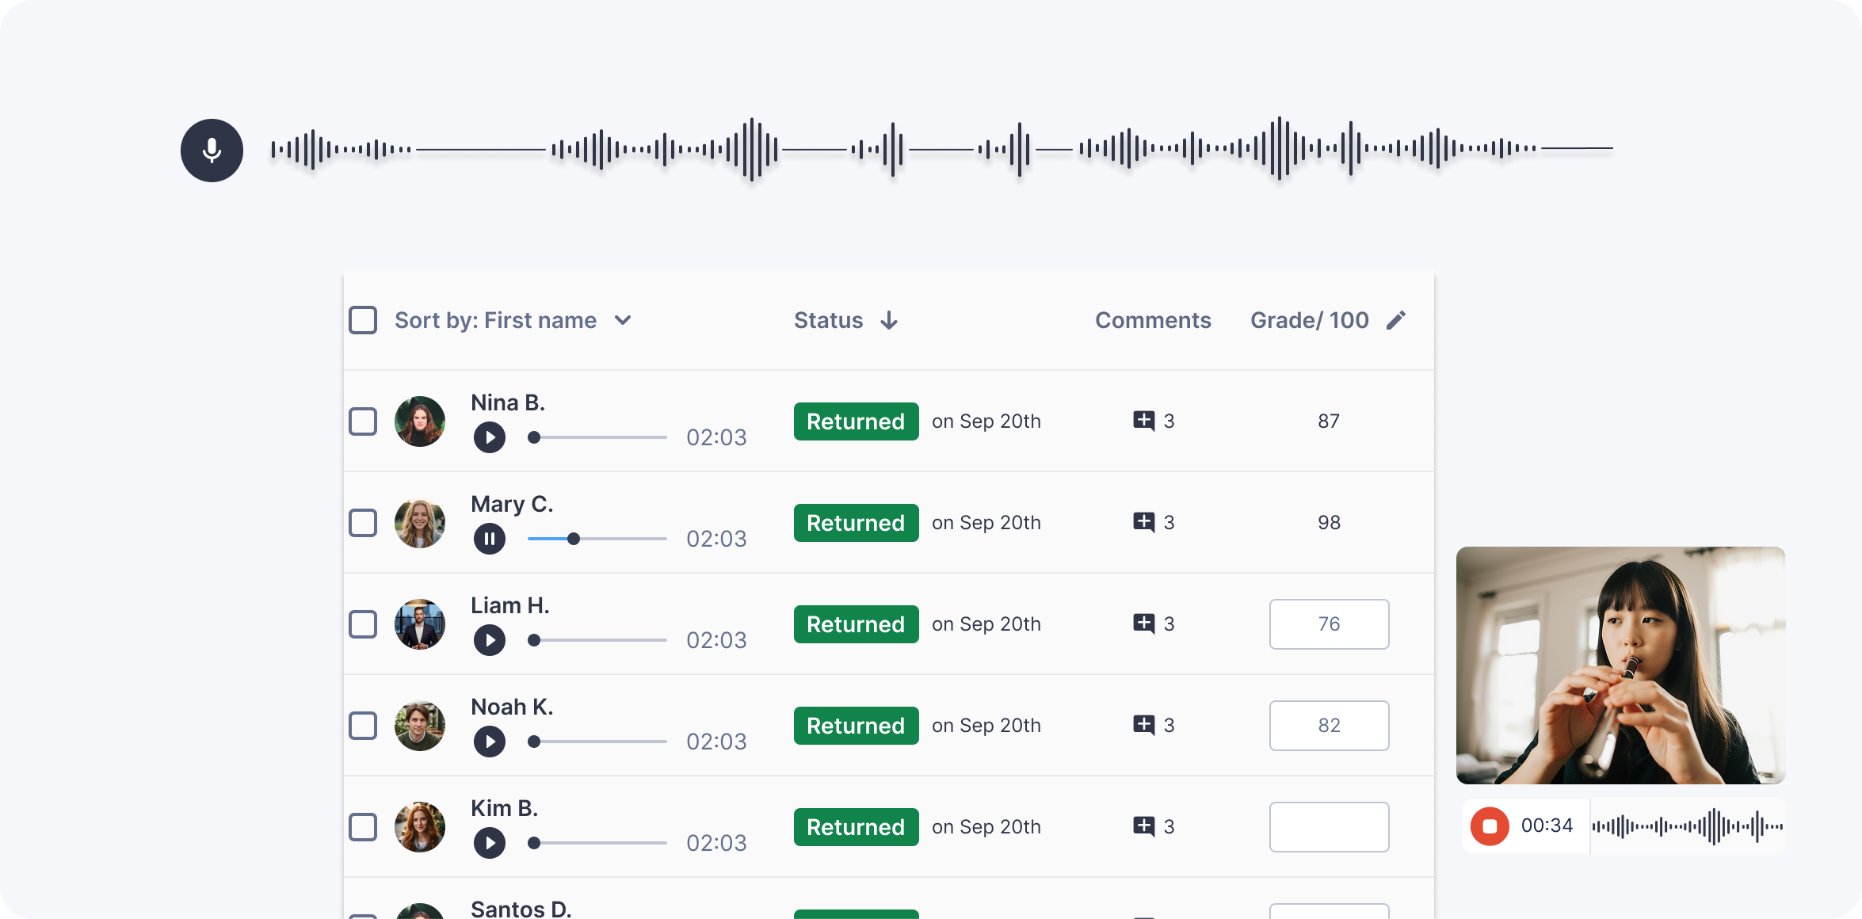The width and height of the screenshot is (1862, 919).
Task: Toggle the select-all checkbox in header
Action: [x=363, y=320]
